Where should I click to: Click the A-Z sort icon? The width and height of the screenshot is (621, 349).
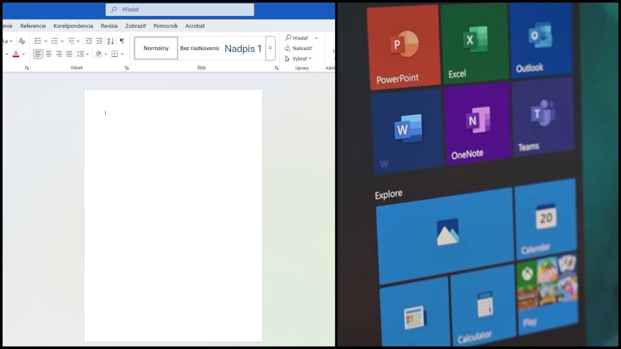[x=110, y=41]
